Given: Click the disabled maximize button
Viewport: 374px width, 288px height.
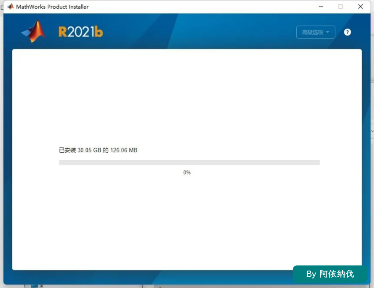Looking at the screenshot, I should tap(341, 7).
